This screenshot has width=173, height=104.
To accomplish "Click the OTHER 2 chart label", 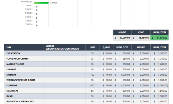I will (29, 9).
